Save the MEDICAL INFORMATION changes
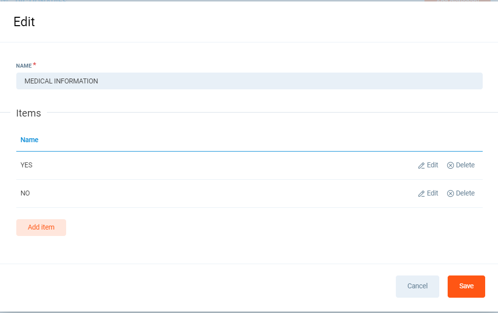The image size is (498, 313). [x=466, y=286]
